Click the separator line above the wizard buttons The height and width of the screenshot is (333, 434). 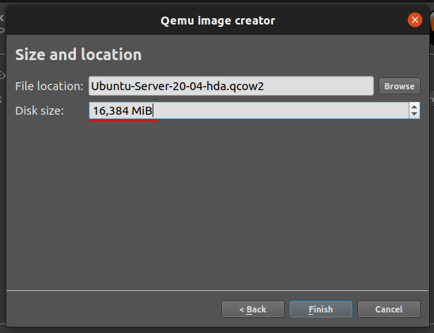click(217, 290)
